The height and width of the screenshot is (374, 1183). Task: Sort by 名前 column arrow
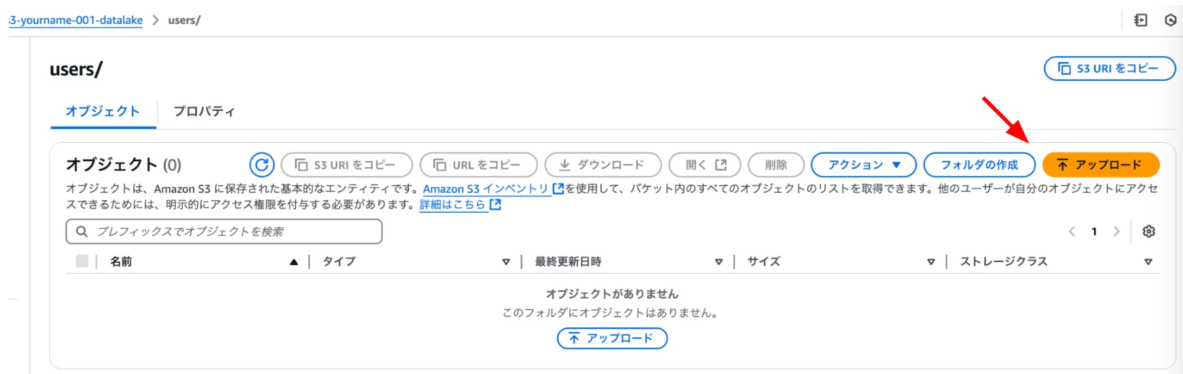point(294,262)
